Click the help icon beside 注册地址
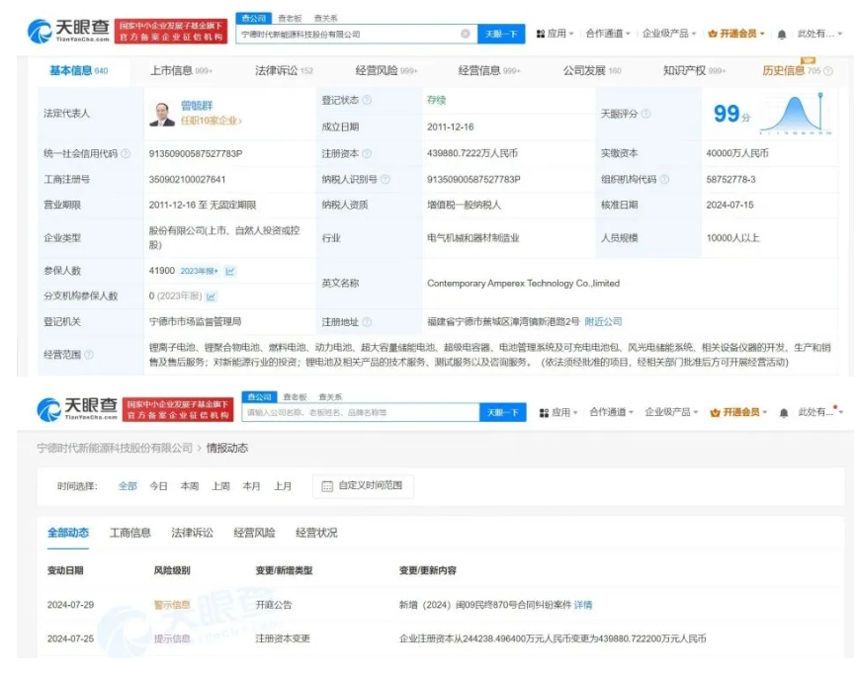 (367, 322)
